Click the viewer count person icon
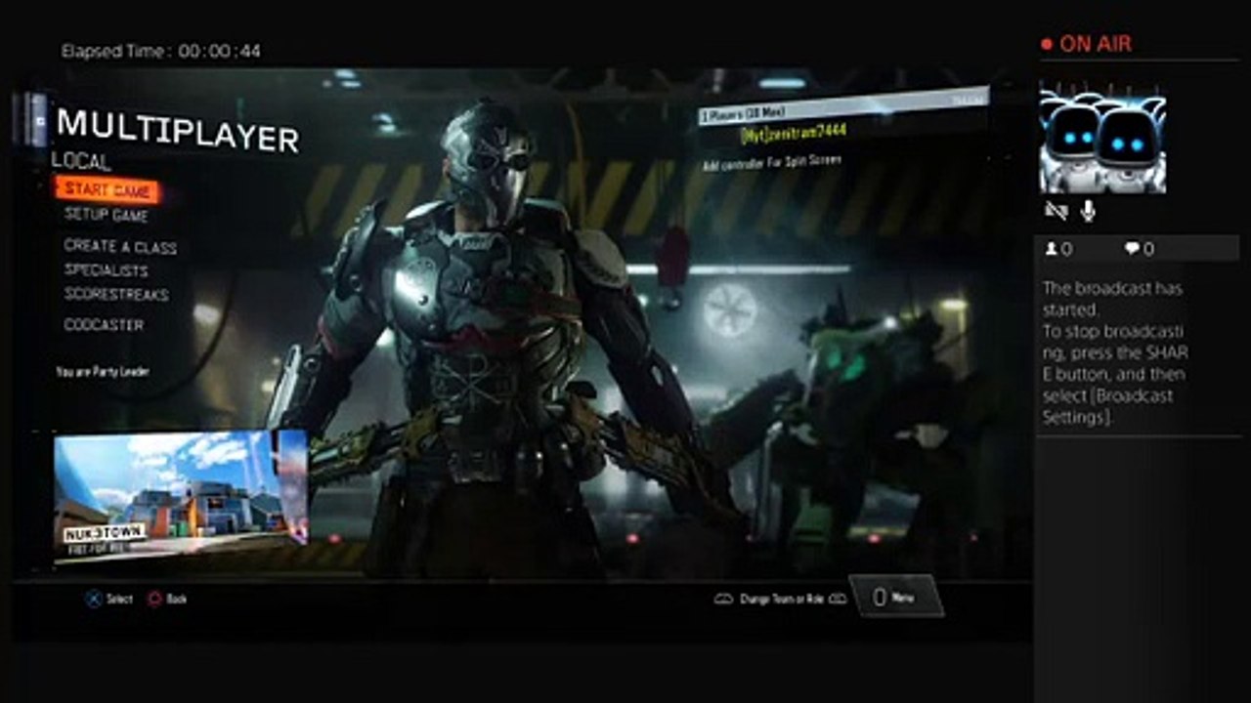1251x703 pixels. (x=1052, y=249)
